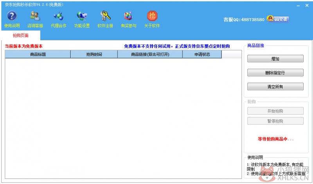This screenshot has width=313, height=184.
Task: Minimize the window with the dash button
Action: coord(298,6)
